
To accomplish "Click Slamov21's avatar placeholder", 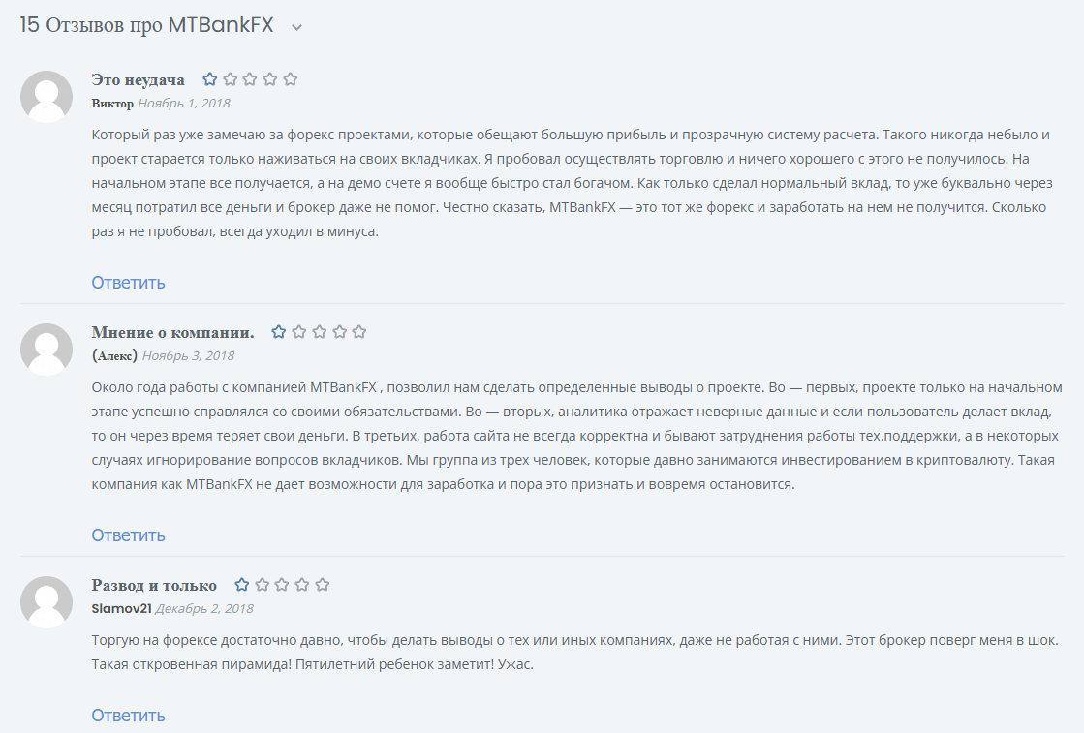I will coord(46,602).
